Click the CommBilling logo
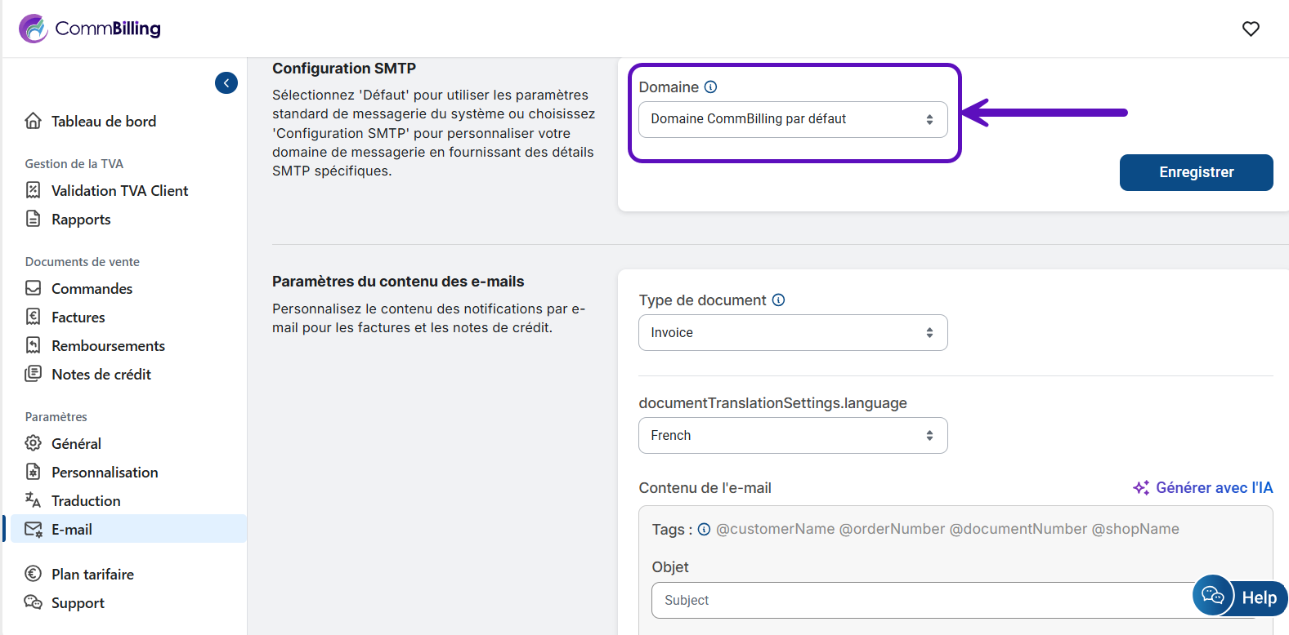 coord(90,29)
